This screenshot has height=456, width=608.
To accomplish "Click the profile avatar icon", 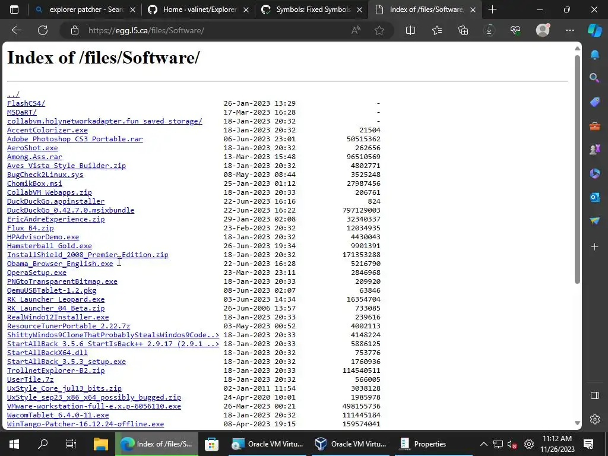I will point(543,30).
